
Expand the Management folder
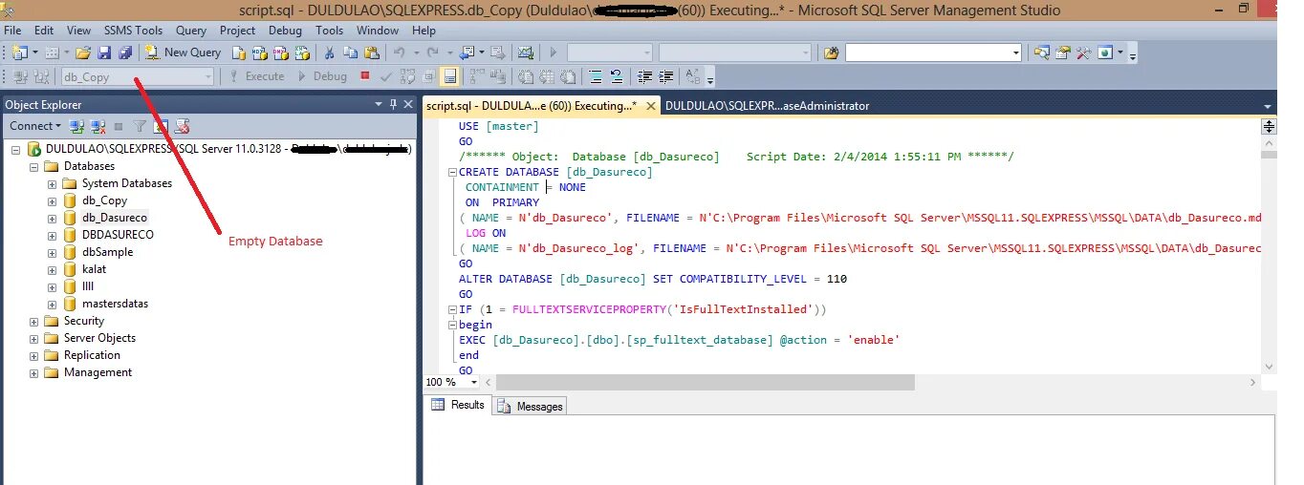[x=34, y=372]
